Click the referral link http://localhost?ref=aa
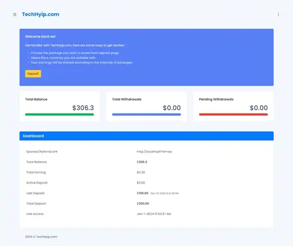293x246 pixels. [154, 151]
